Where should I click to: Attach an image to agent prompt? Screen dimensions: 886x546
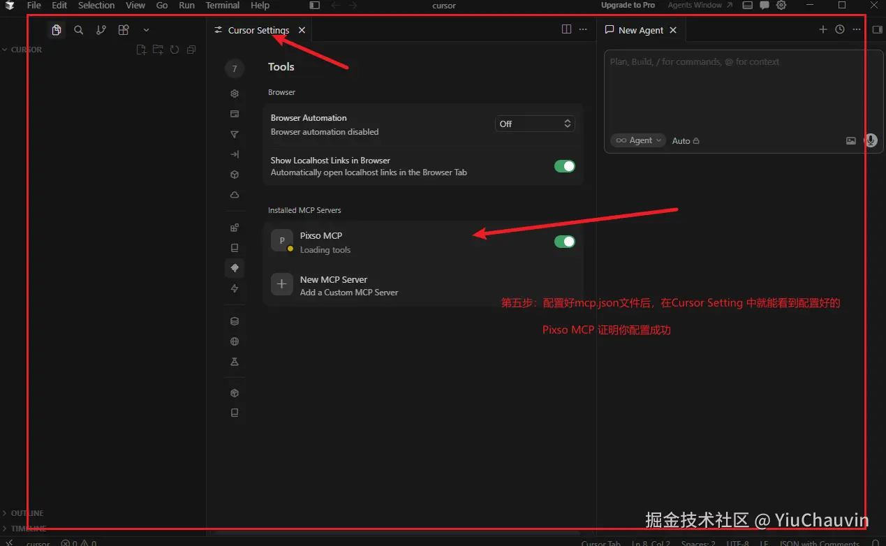tap(851, 140)
